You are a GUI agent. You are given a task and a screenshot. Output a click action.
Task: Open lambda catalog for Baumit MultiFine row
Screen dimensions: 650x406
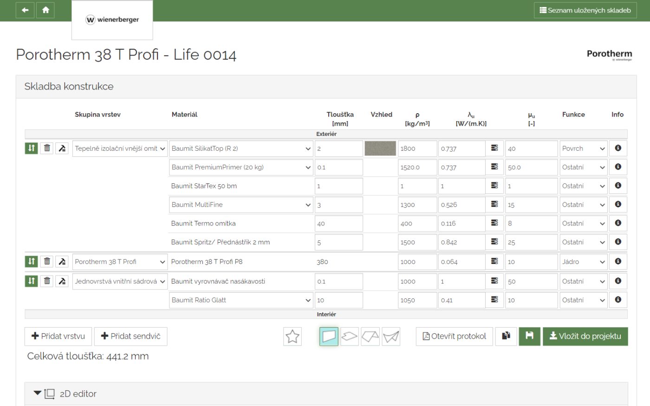(494, 205)
